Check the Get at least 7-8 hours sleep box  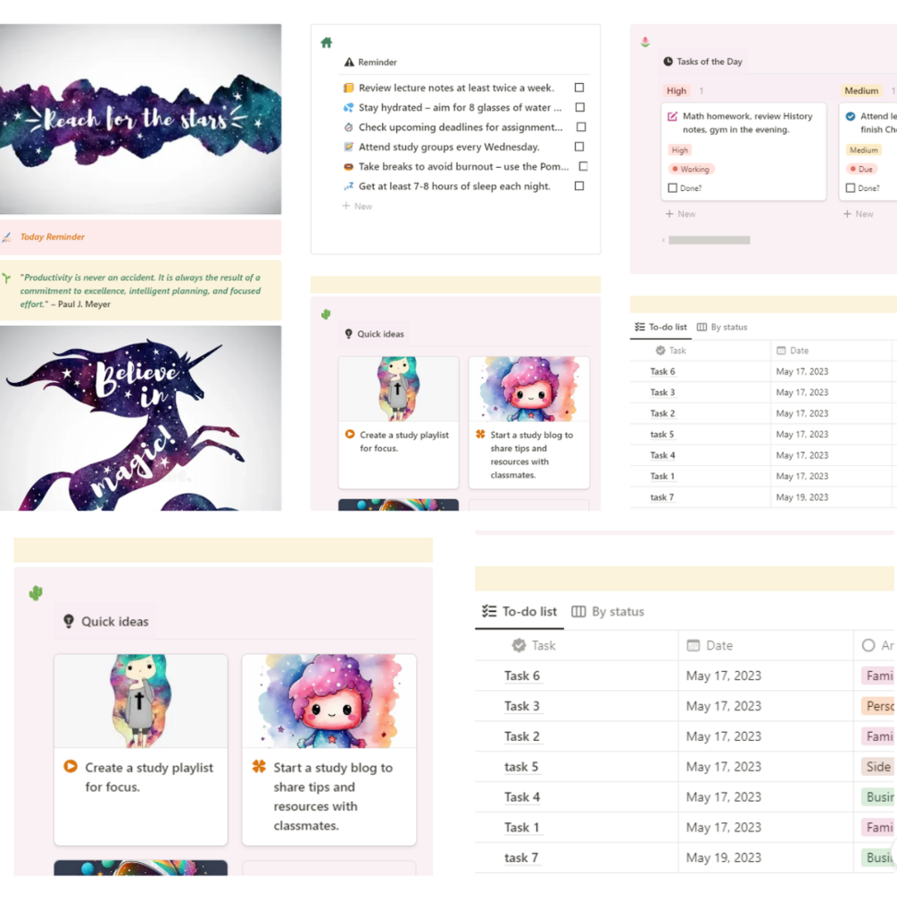pyautogui.click(x=579, y=186)
